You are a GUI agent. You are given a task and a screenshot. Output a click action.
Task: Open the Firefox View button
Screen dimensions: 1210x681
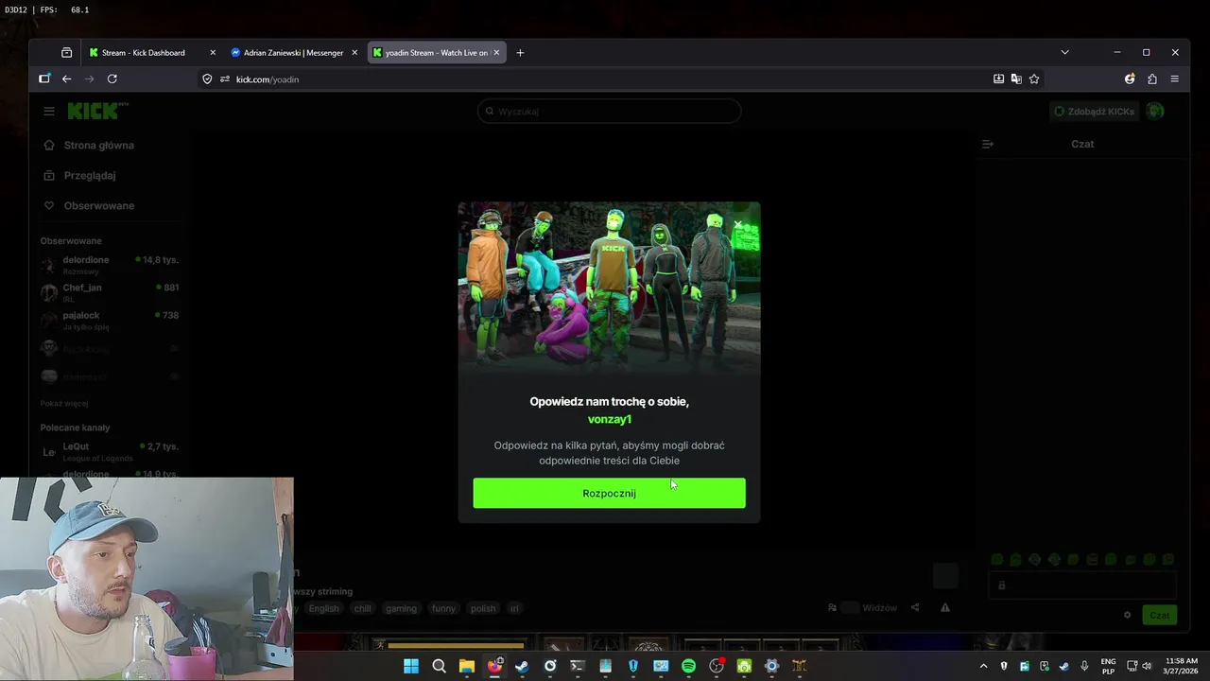66,53
